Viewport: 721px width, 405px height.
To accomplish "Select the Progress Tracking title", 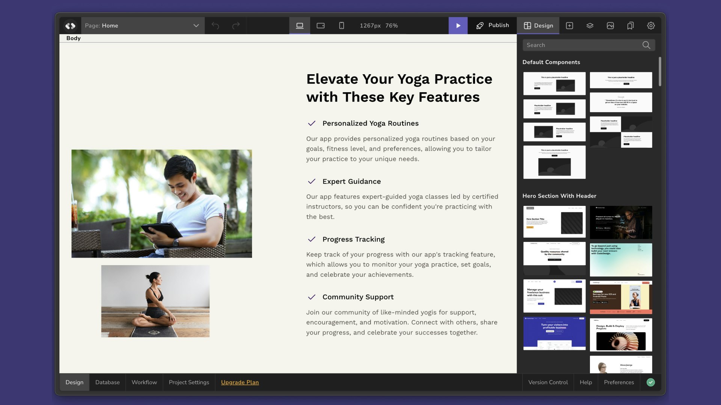I will (354, 239).
